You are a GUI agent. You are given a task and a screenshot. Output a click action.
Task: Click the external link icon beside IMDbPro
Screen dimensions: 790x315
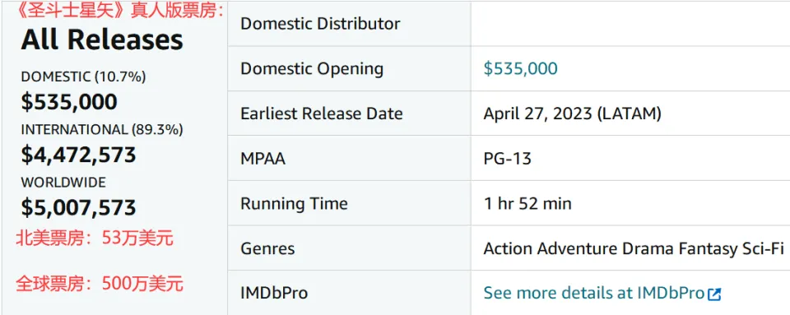(x=714, y=294)
